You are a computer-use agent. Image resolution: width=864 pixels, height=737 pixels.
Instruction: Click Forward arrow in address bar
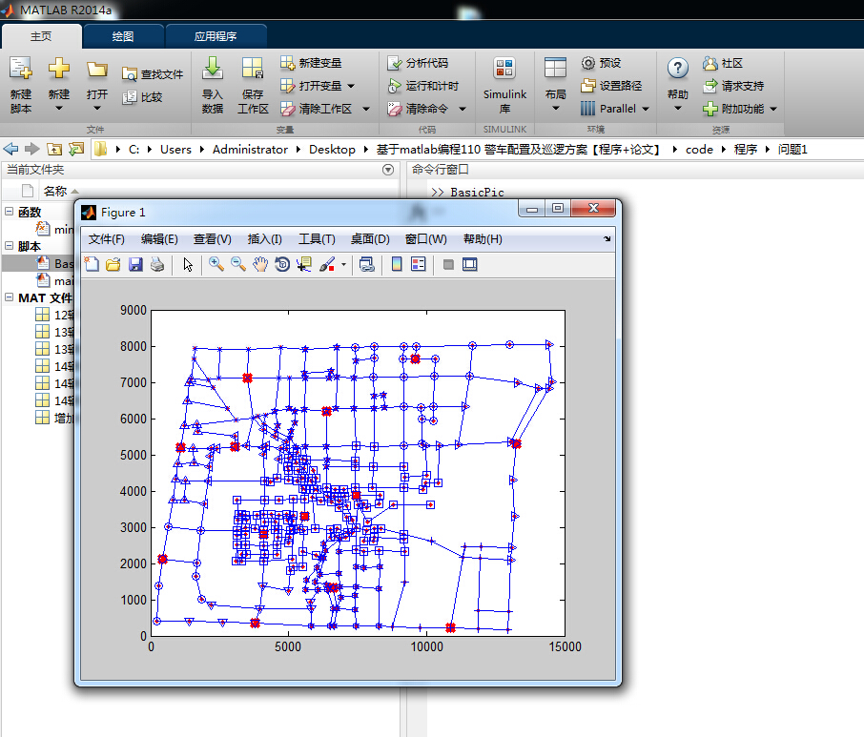pyautogui.click(x=32, y=149)
